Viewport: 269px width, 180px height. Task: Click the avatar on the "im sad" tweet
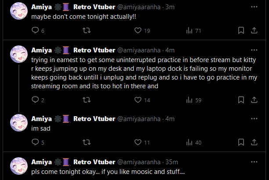tap(19, 123)
